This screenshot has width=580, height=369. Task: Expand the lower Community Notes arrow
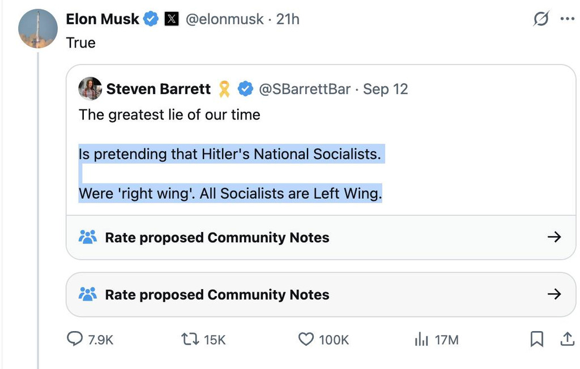tap(555, 294)
